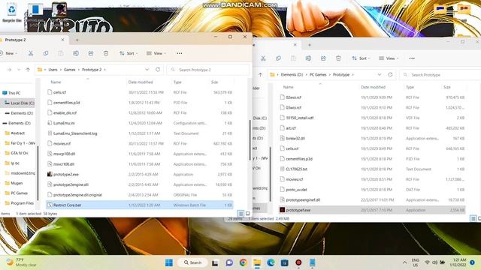481x270 pixels.
Task: Select 10150_install.vdf in Prototype window
Action: 372,118
